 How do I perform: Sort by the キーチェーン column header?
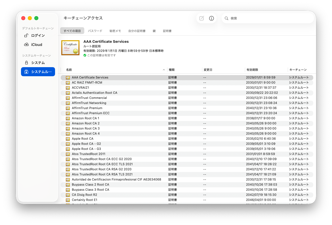pyautogui.click(x=298, y=70)
